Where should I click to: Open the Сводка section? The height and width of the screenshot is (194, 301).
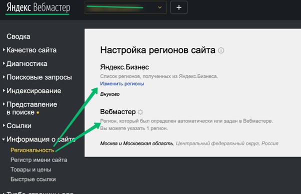coord(18,36)
